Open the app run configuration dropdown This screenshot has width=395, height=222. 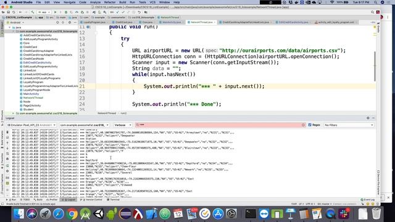pos(44,12)
